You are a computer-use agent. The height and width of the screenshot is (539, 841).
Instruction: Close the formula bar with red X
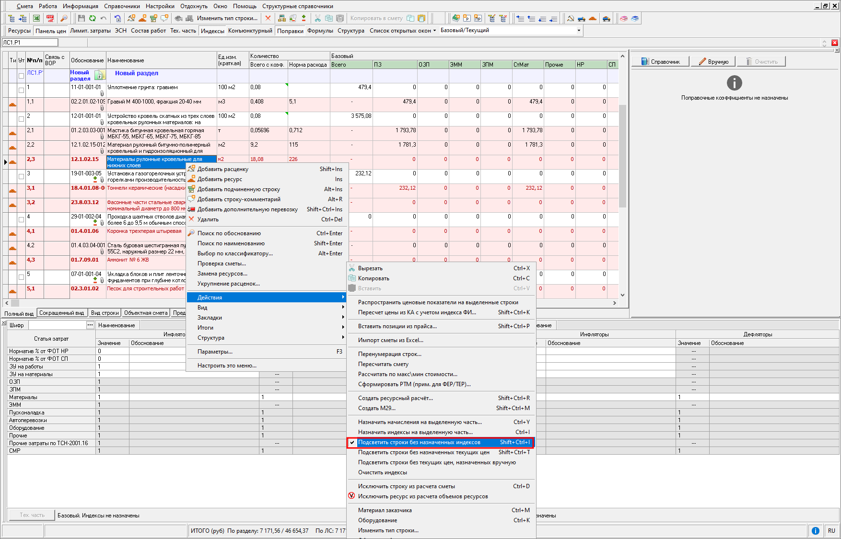pyautogui.click(x=834, y=43)
